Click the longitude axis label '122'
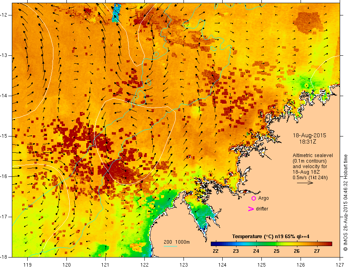348x269 pixels. point(144,265)
